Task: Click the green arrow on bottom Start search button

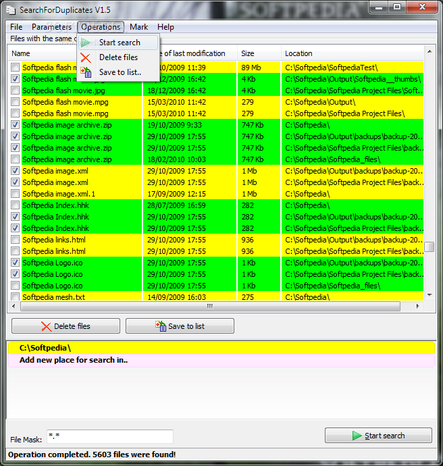Action: (357, 436)
